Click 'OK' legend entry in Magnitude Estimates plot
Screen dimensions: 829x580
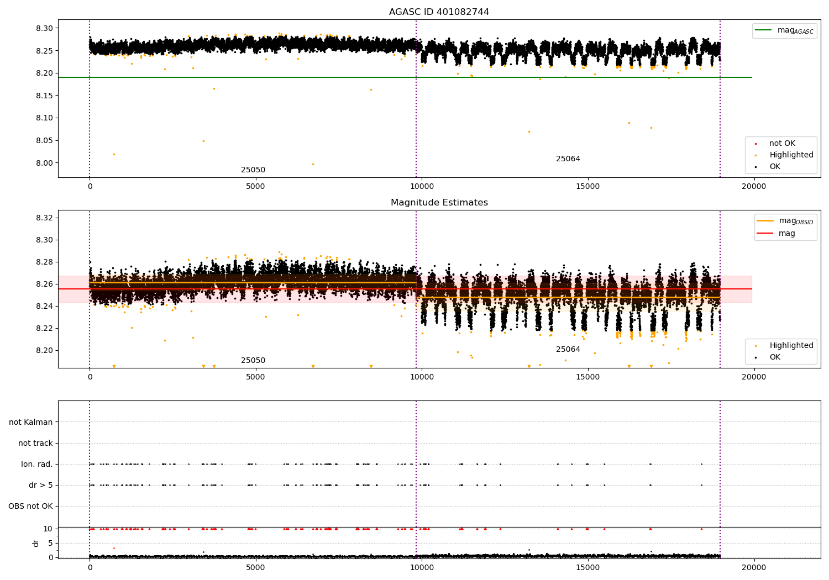(775, 357)
